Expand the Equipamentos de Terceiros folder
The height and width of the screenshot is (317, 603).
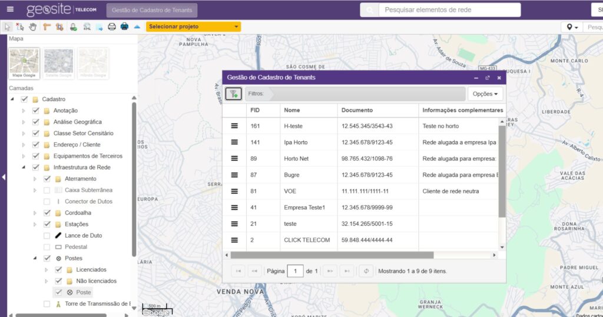point(24,156)
